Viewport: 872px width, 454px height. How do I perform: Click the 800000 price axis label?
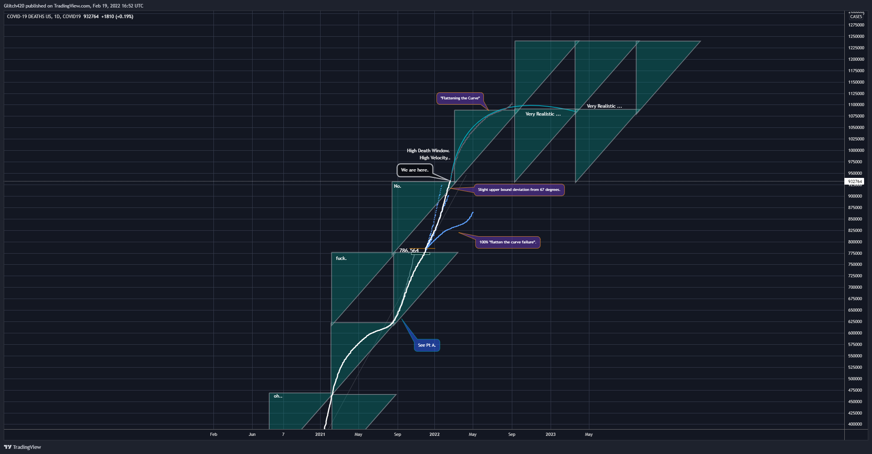click(x=856, y=242)
